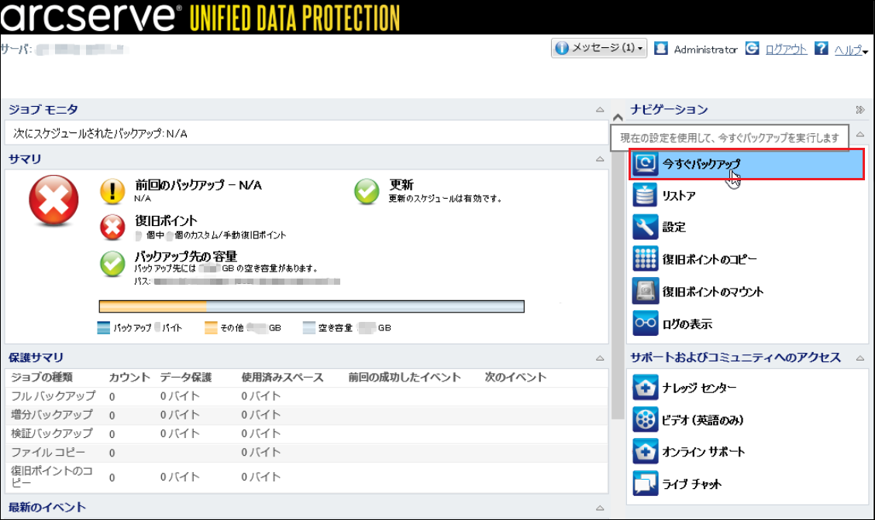Click the Administrator user icon
Screen dimensions: 875x520
pyautogui.click(x=661, y=49)
